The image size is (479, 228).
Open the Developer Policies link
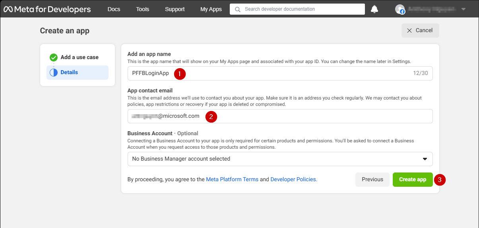click(x=293, y=180)
